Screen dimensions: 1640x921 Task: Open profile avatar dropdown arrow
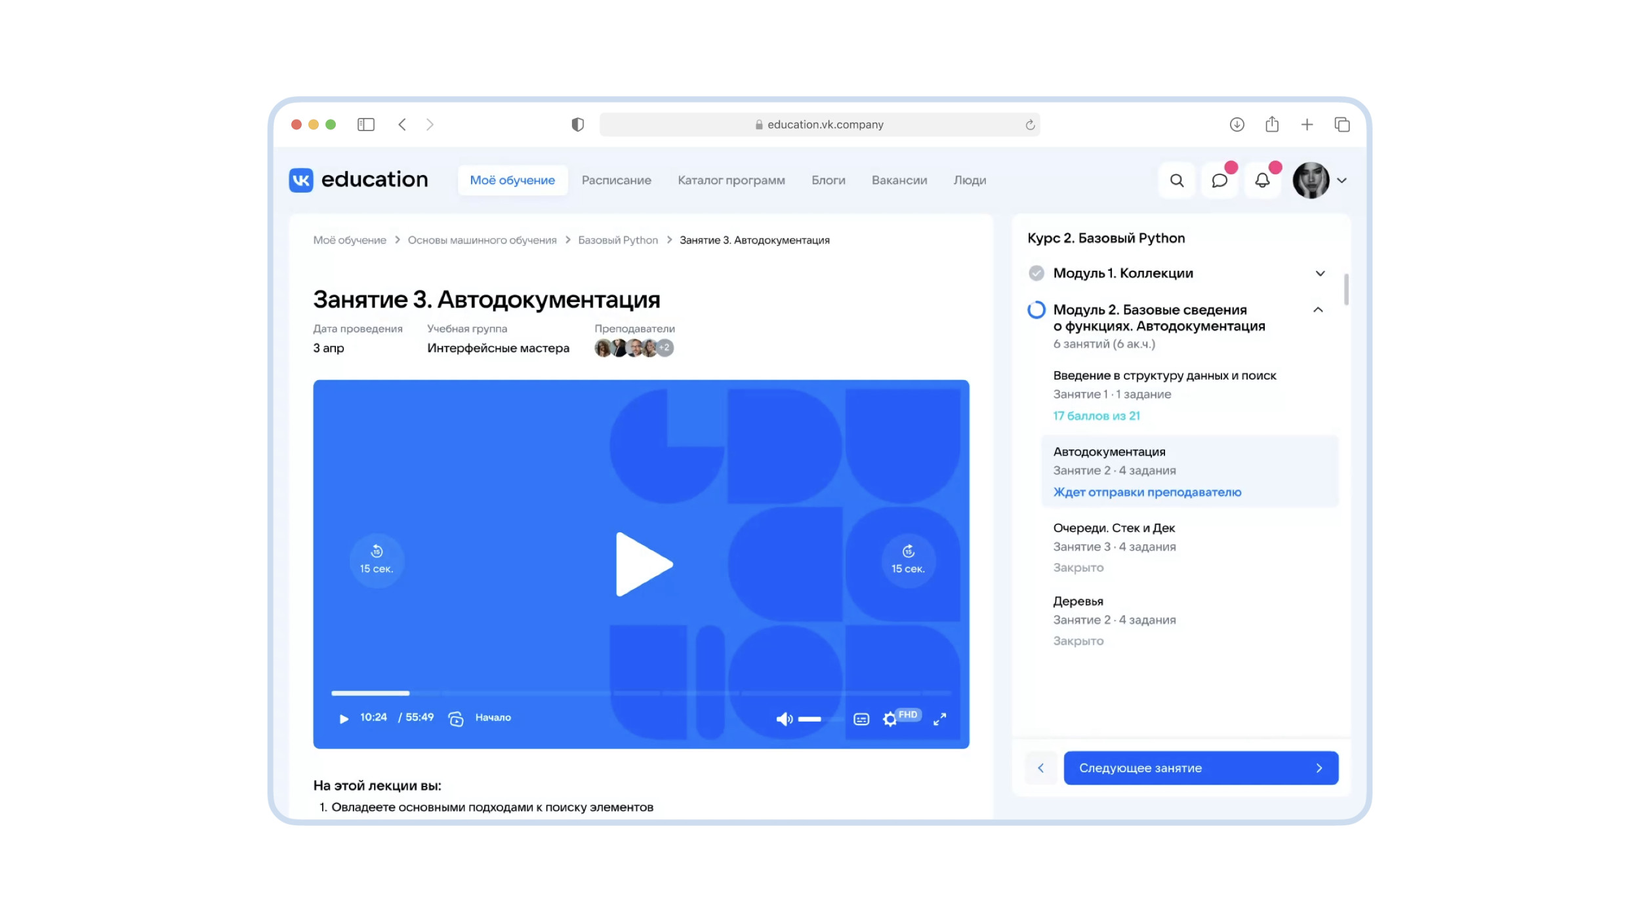coord(1342,180)
